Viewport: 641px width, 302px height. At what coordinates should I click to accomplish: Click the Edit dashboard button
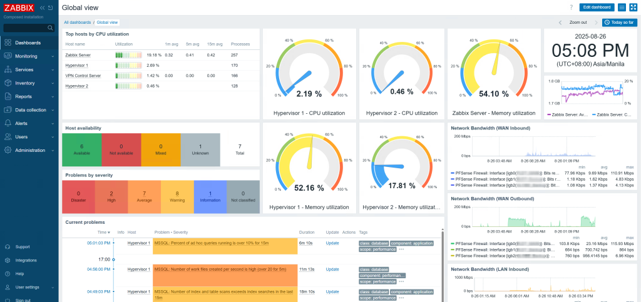point(597,8)
